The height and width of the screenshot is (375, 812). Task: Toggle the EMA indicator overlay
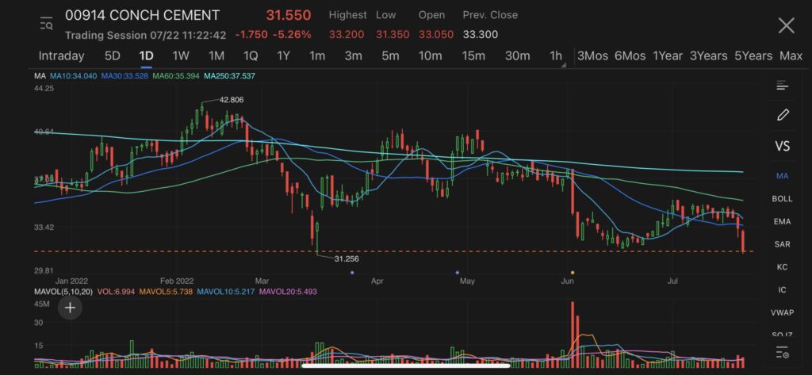(x=782, y=222)
